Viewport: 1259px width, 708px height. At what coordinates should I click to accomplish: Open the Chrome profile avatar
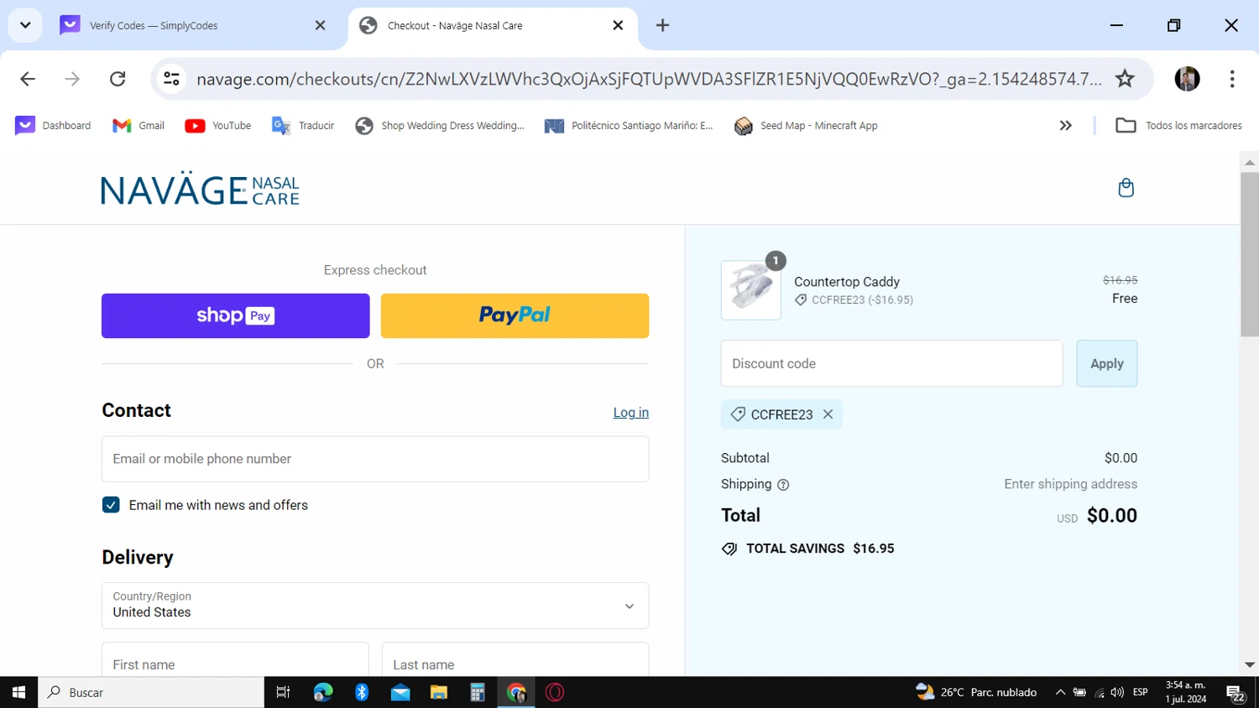coord(1187,79)
